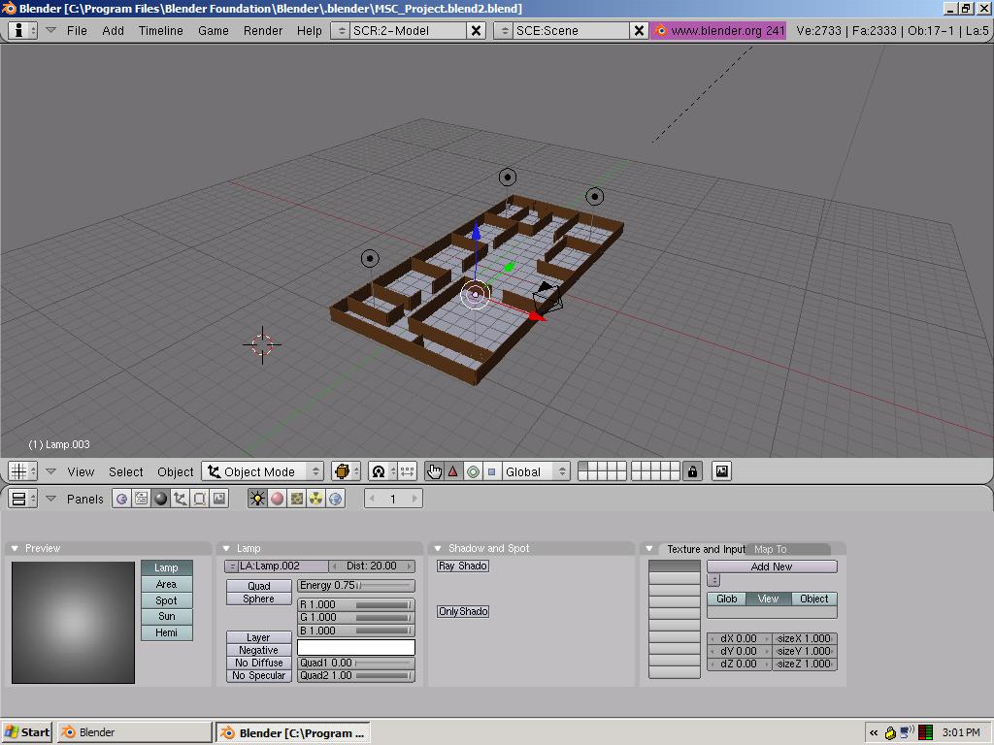Open the World buttons globe icon
The width and height of the screenshot is (994, 745).
pyautogui.click(x=336, y=499)
